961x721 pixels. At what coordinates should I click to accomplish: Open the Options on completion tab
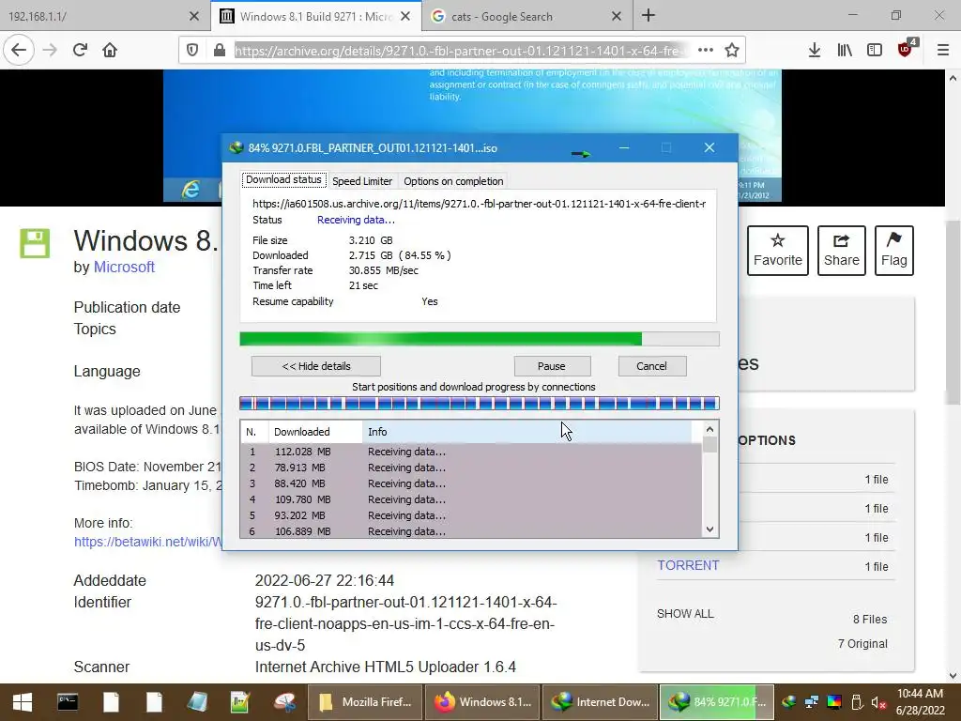pos(453,181)
